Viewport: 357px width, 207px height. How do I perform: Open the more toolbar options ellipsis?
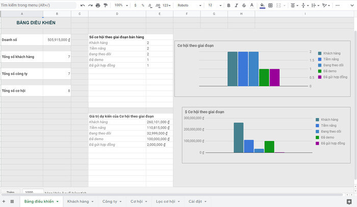[338, 5]
